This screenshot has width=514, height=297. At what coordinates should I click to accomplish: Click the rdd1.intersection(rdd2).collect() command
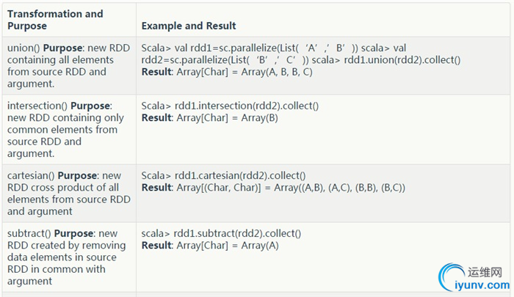coord(247,106)
